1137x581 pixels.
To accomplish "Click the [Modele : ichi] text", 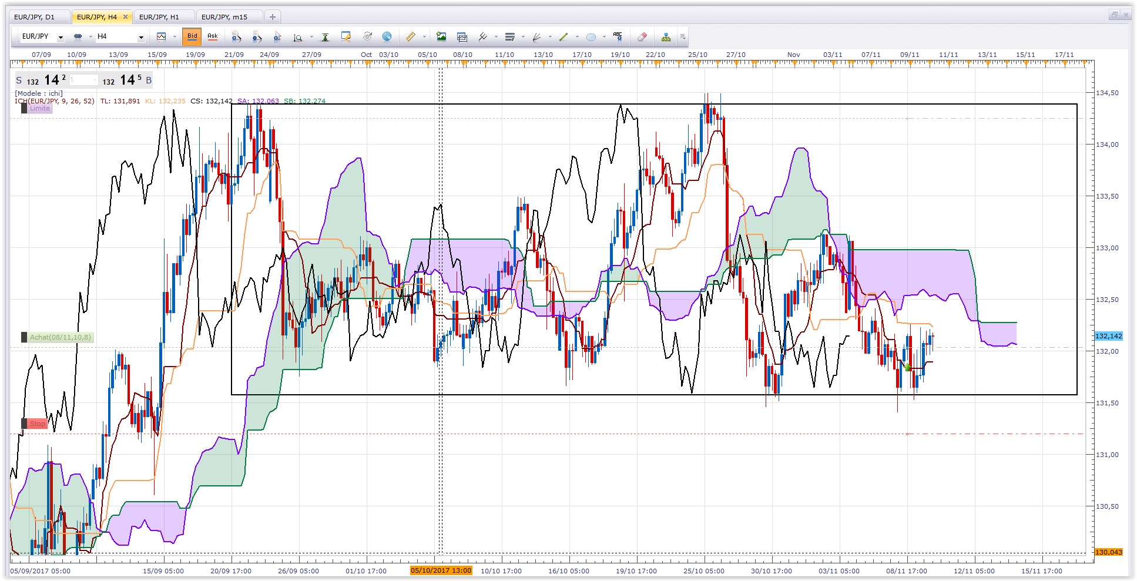I will 39,93.
